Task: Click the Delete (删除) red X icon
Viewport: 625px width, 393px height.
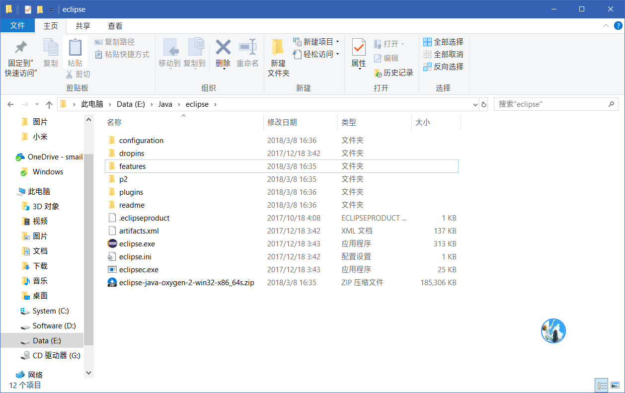Action: [223, 47]
